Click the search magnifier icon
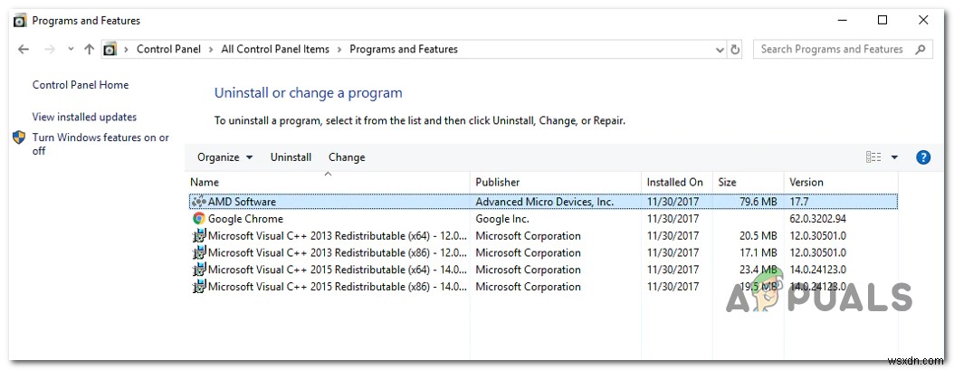 click(921, 50)
